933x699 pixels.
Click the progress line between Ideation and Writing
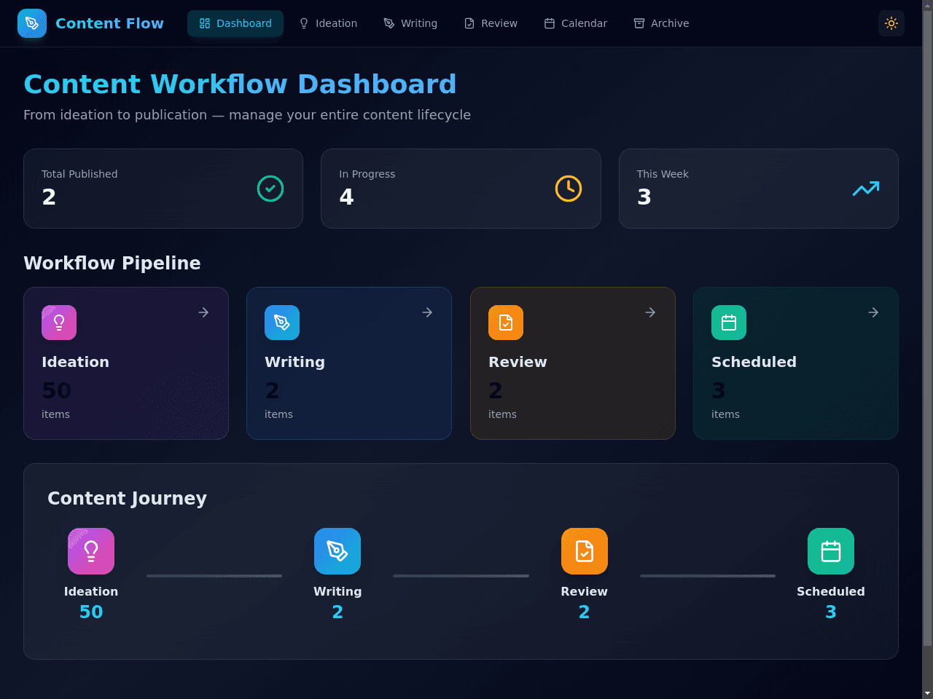(214, 576)
